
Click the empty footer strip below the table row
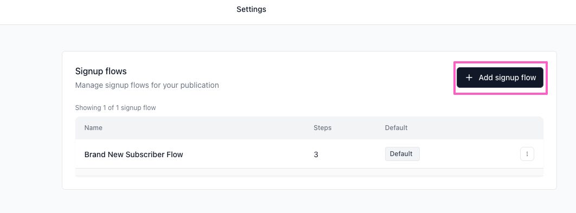point(309,172)
